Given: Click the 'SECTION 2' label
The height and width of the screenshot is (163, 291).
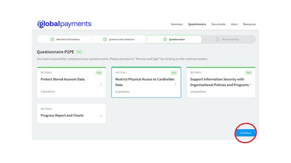Looking at the screenshot, I should pyautogui.click(x=121, y=72).
